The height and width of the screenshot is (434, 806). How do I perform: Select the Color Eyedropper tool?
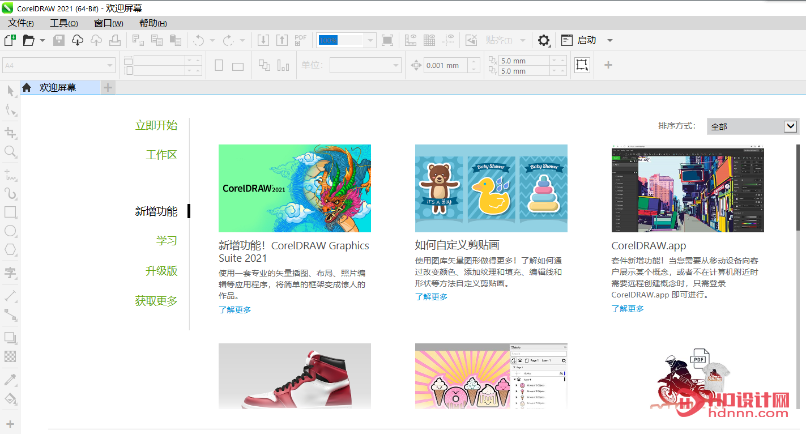(10, 380)
